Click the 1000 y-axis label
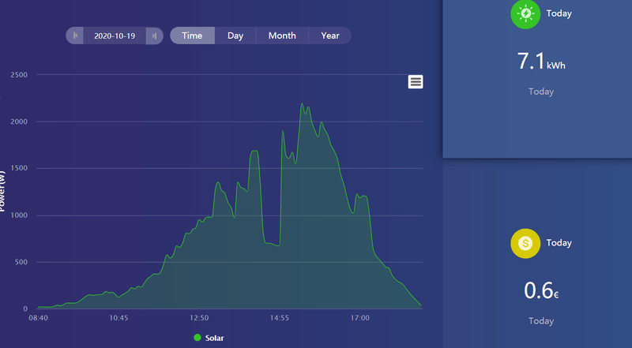 point(19,215)
